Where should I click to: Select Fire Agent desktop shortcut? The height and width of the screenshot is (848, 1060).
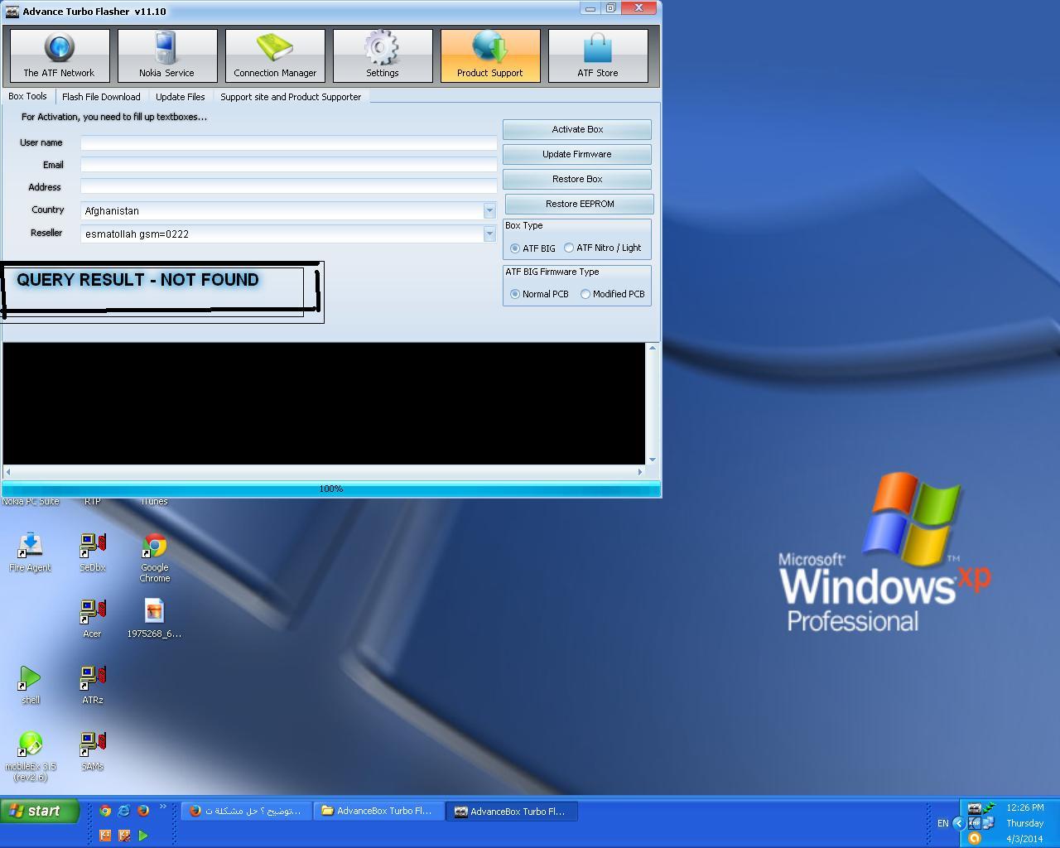coord(31,552)
